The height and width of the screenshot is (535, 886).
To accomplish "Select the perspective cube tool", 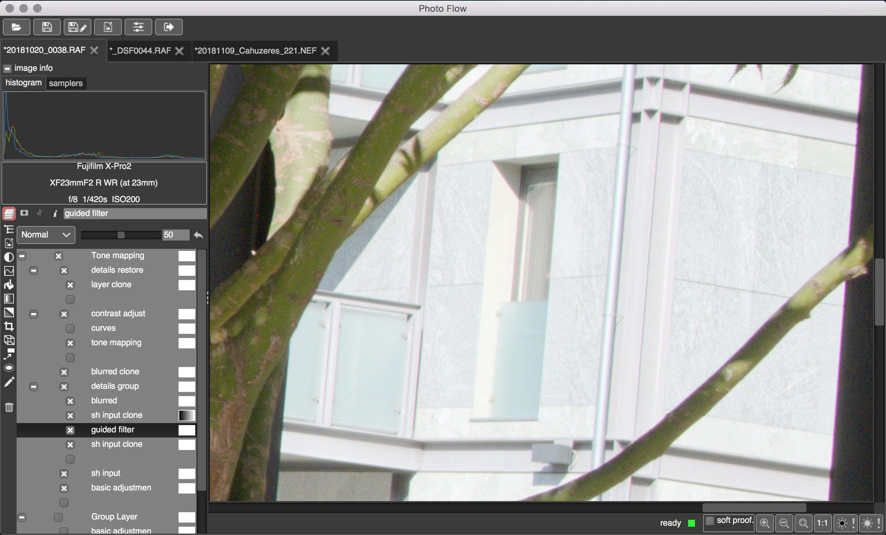I will [9, 340].
